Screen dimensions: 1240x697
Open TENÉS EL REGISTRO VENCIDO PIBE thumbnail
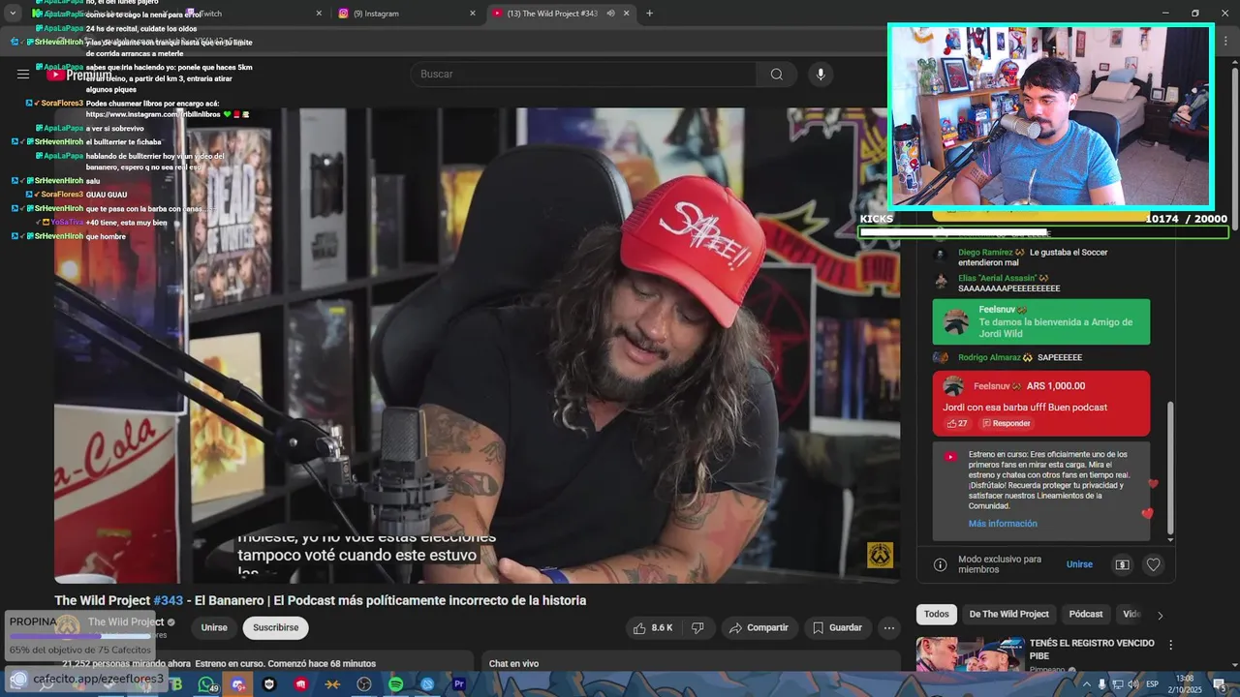tap(971, 655)
